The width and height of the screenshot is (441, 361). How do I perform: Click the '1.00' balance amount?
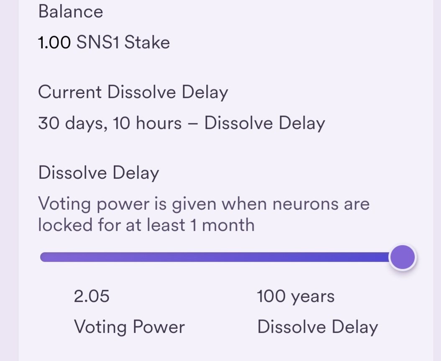click(x=54, y=43)
